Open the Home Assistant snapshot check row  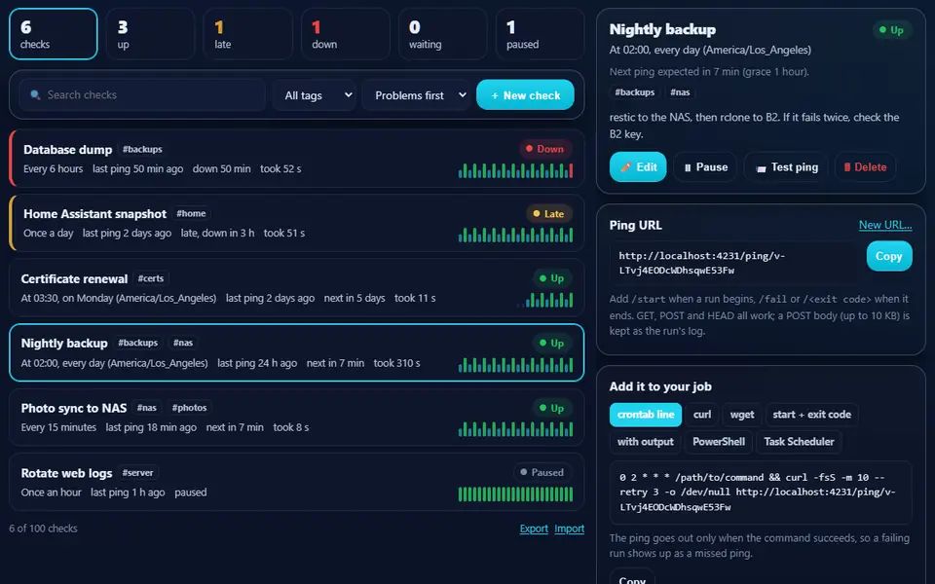click(x=296, y=223)
